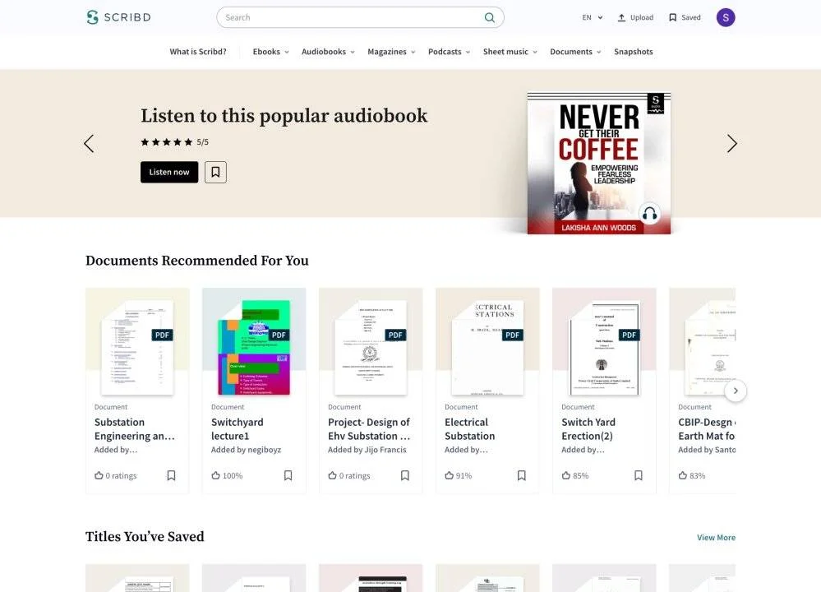Open What is Scribd? page
821x592 pixels.
pyautogui.click(x=198, y=52)
